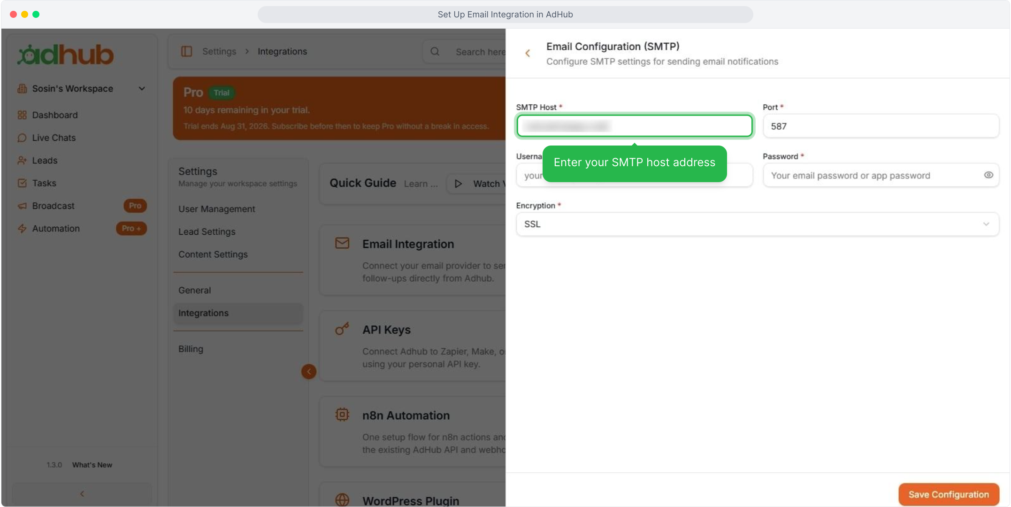Collapse the sidebar using bottom chevron

point(82,494)
